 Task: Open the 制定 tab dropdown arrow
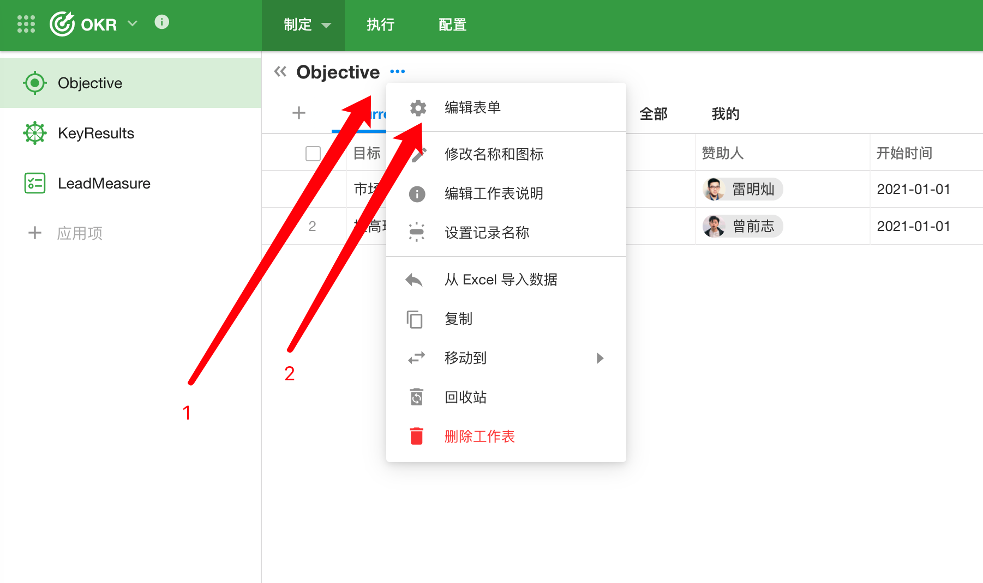(x=327, y=25)
